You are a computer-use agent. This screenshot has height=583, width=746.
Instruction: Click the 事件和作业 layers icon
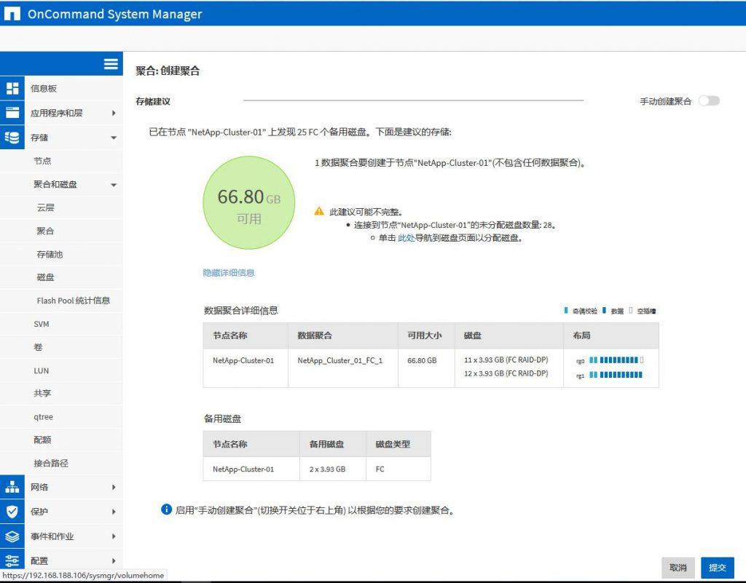(12, 536)
